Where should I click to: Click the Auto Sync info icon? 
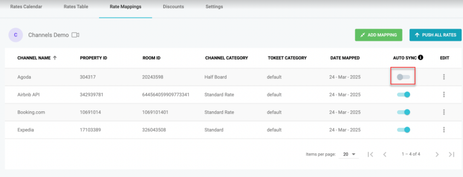[x=420, y=58]
